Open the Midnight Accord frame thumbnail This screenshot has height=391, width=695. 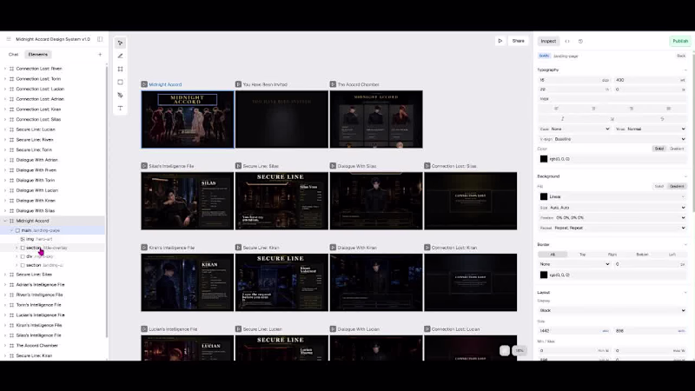tap(188, 119)
